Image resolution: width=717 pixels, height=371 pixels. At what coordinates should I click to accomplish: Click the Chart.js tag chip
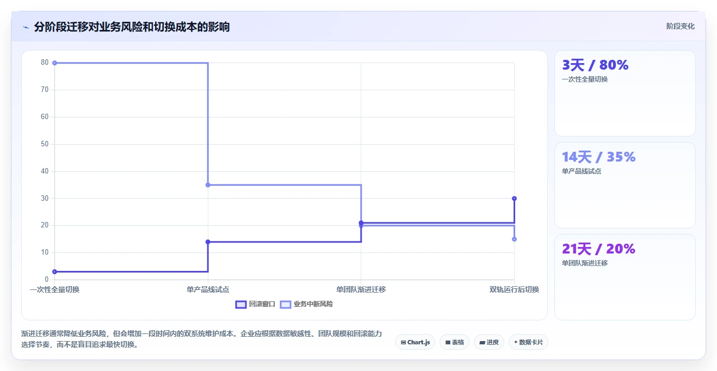pyautogui.click(x=415, y=342)
